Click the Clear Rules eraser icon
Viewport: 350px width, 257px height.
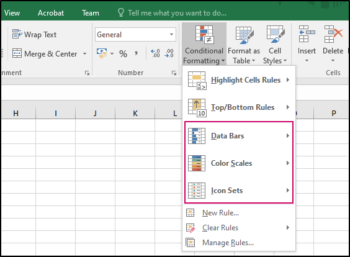coord(191,228)
